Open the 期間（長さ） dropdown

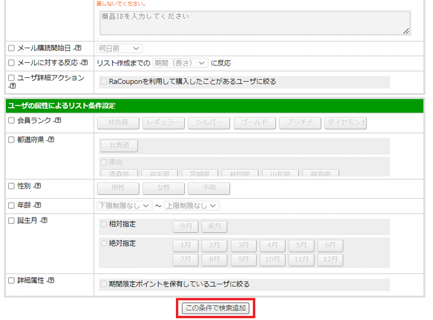point(181,62)
